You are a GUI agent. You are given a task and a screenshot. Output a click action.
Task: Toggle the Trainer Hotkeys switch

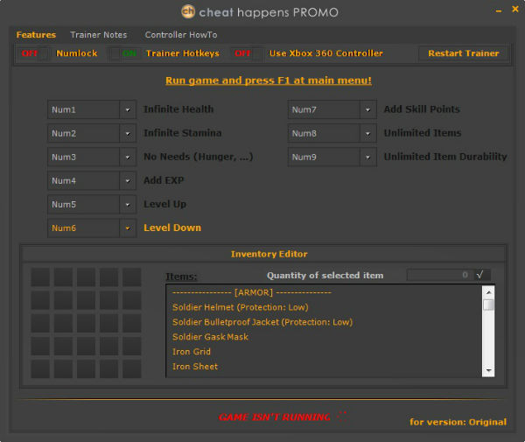124,53
